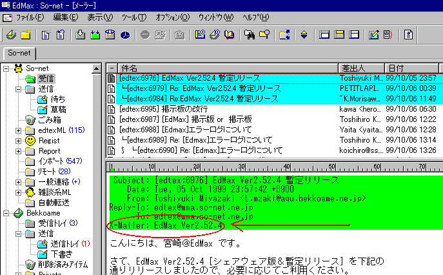The width and height of the screenshot is (443, 275).
Task: Click the up-down yellow blue diamond icon
Action: 304,35
